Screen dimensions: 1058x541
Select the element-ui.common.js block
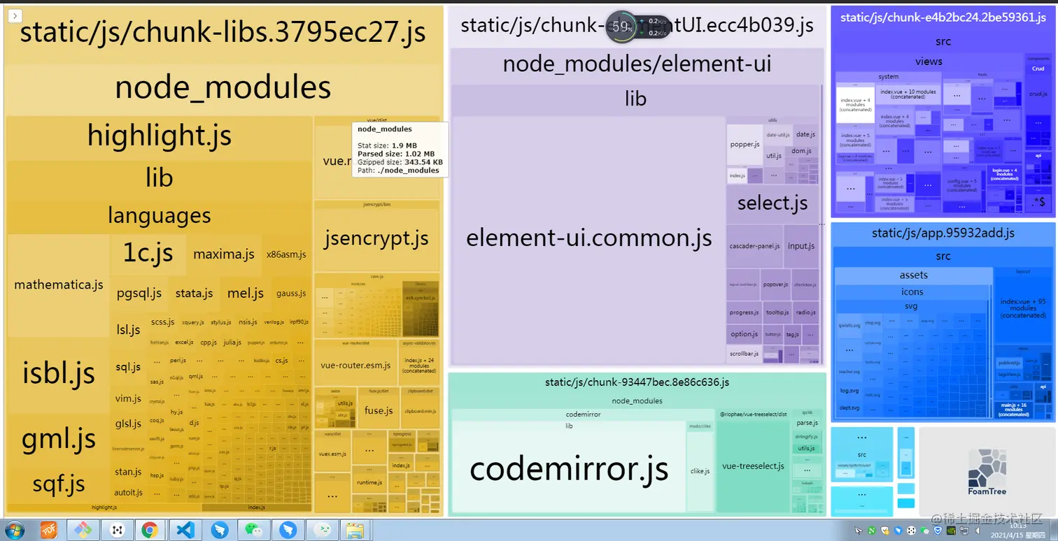(588, 239)
